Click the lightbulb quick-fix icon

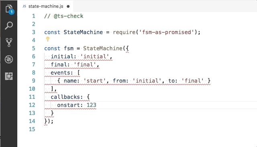click(x=48, y=39)
